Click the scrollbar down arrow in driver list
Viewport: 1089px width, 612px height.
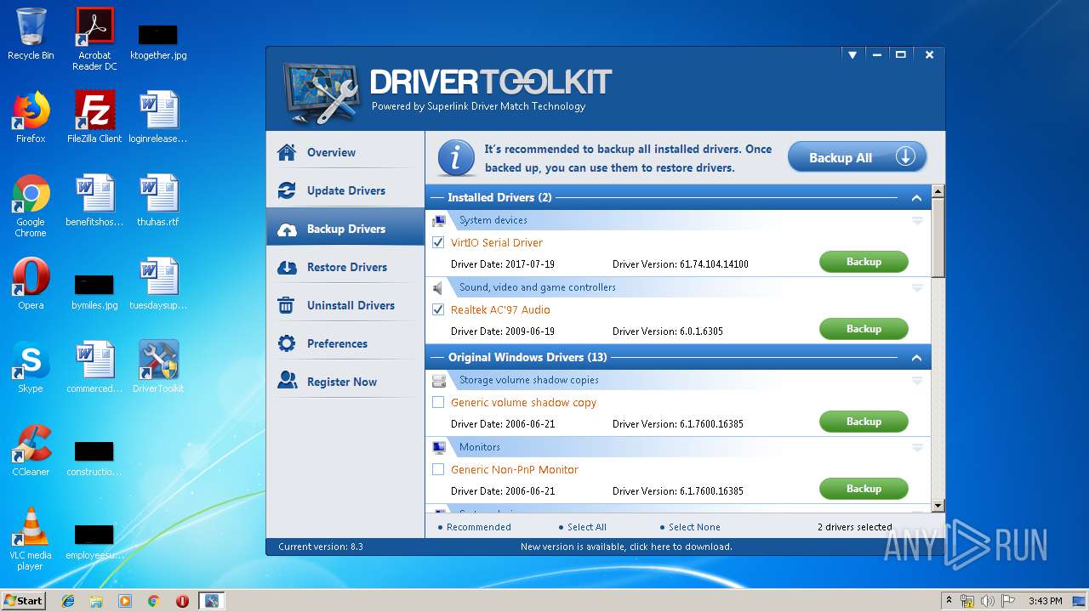click(x=938, y=506)
